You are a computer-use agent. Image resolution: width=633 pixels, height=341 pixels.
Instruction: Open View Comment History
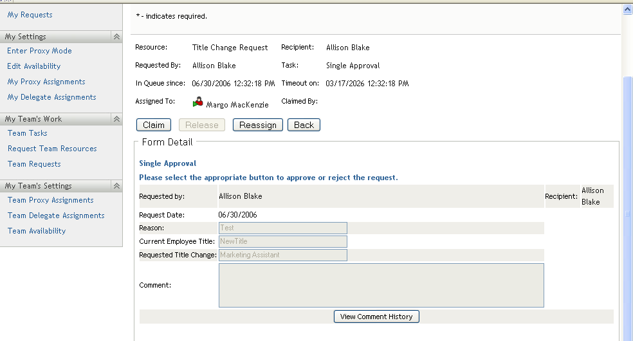pos(376,317)
